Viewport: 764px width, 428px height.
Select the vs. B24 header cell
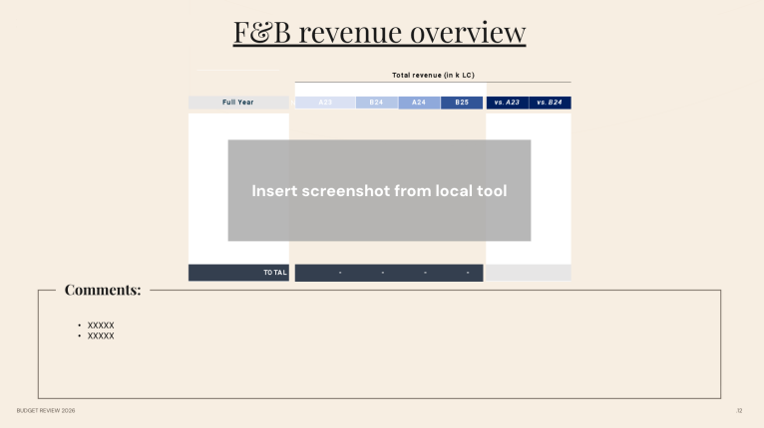551,103
